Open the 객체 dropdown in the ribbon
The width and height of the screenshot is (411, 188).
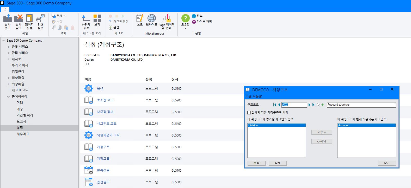coord(58,16)
